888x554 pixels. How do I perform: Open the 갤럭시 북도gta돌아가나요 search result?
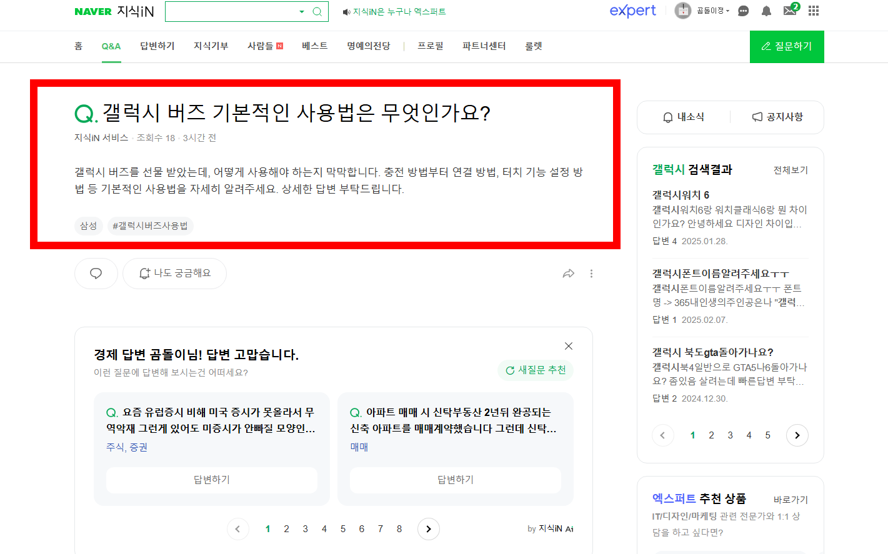(713, 352)
